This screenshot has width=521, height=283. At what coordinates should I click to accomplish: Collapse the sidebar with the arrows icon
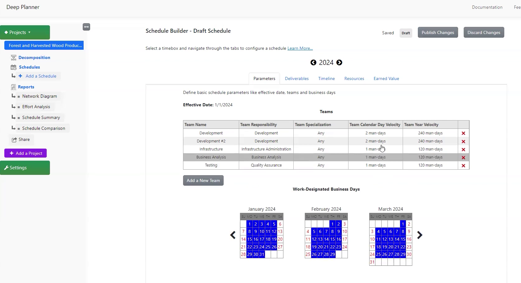86,27
